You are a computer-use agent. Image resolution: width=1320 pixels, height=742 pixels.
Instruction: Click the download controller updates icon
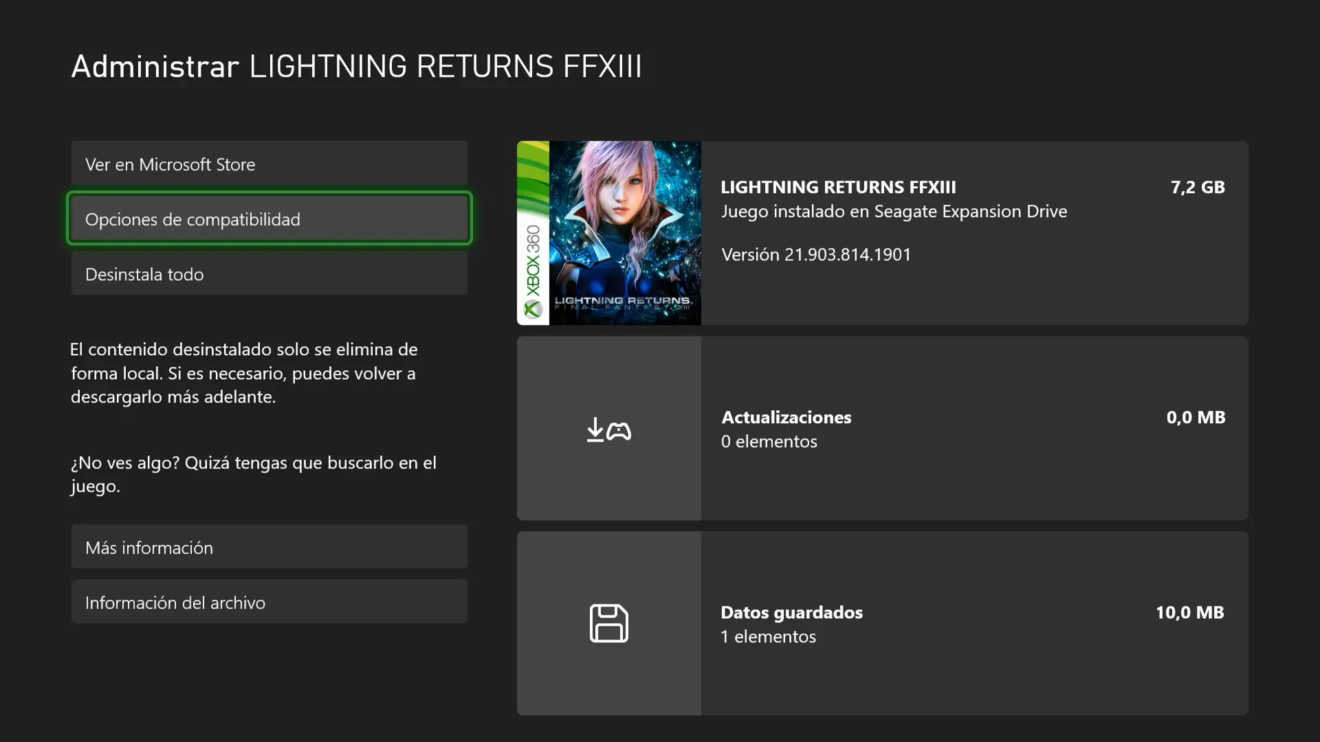pos(609,430)
